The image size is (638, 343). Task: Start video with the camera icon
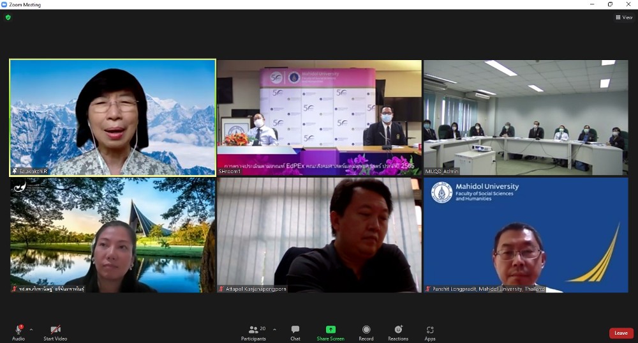(55, 330)
